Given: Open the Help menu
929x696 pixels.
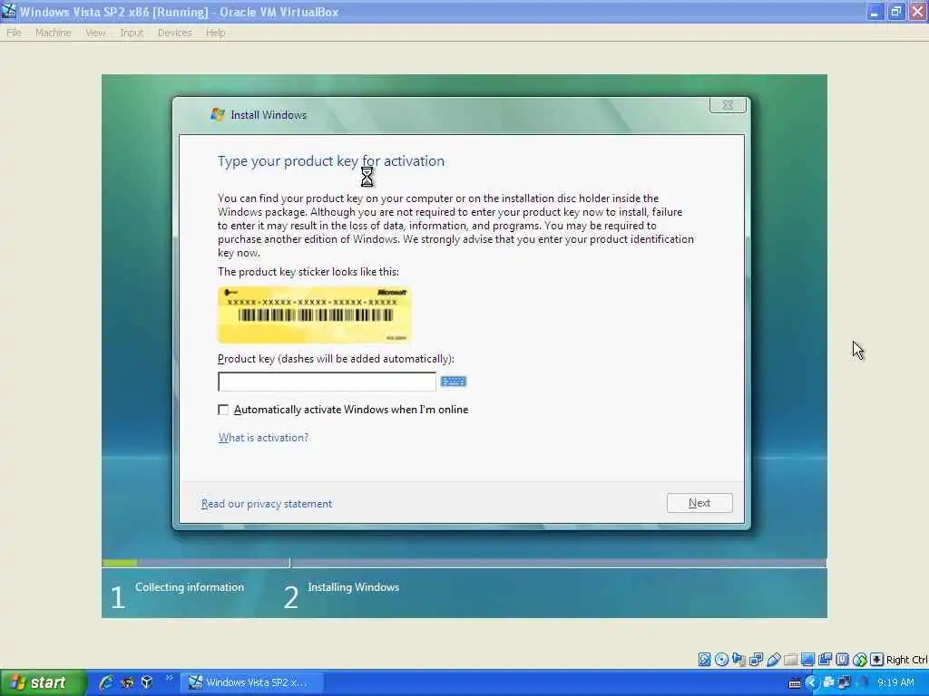Looking at the screenshot, I should [x=216, y=33].
